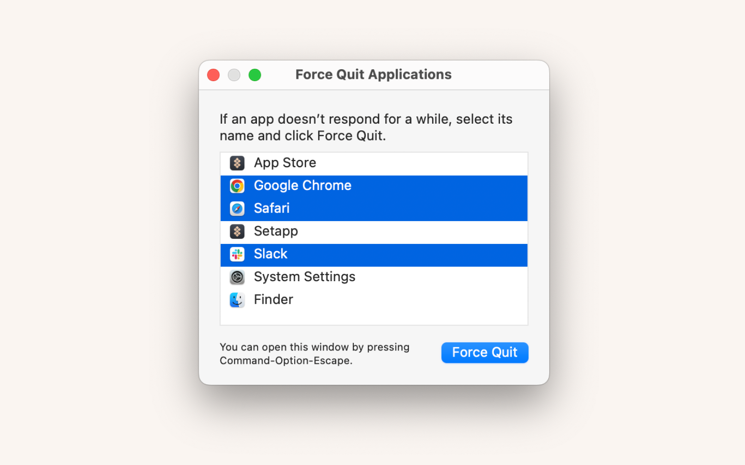Click the Setapp icon in list
The image size is (745, 465).
[x=237, y=232]
